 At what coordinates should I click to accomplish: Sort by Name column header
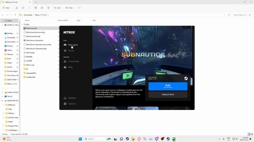point(27,21)
